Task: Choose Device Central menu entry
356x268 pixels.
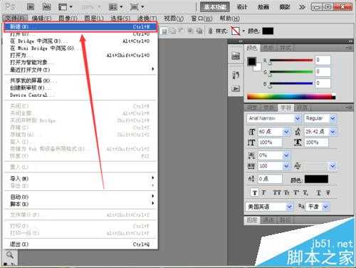Action: click(x=80, y=95)
